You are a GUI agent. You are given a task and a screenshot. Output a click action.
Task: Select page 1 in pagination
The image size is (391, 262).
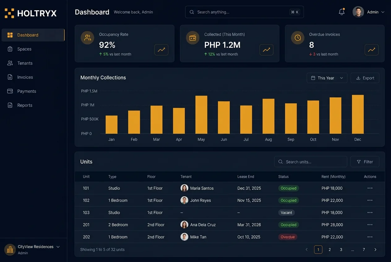click(318, 250)
